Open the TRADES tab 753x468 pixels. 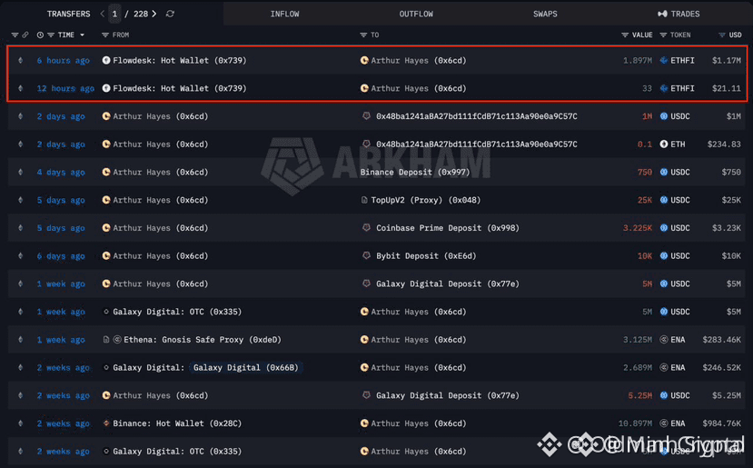[679, 14]
